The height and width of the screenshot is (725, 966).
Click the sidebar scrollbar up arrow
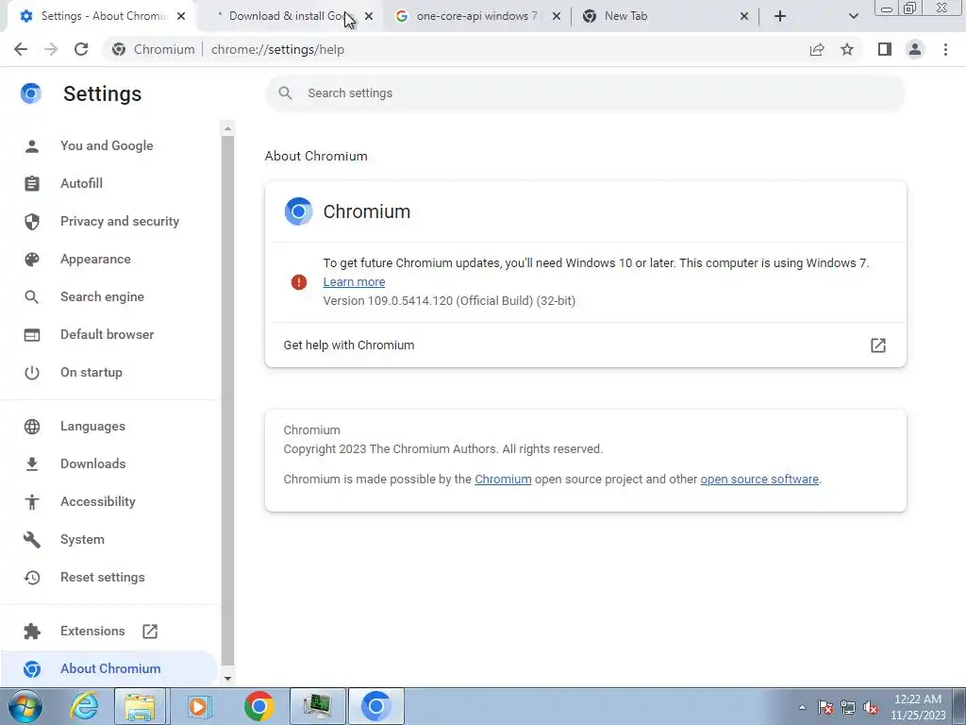(228, 128)
